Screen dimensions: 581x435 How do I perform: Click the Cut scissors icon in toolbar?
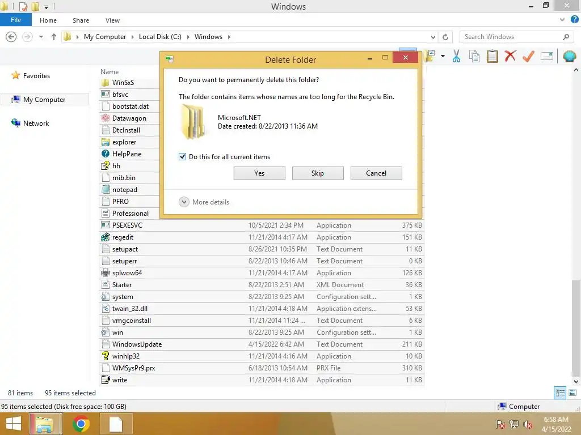click(x=457, y=56)
